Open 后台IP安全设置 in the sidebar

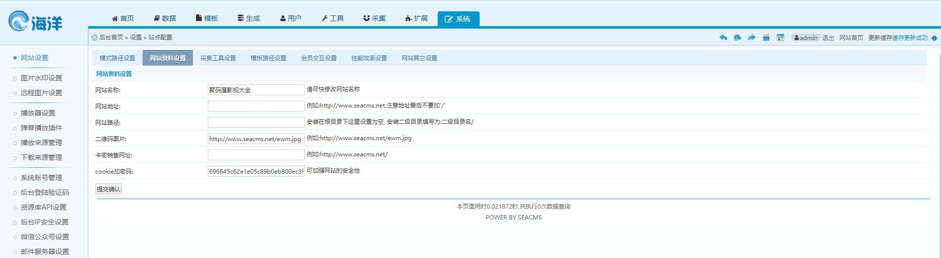point(44,222)
